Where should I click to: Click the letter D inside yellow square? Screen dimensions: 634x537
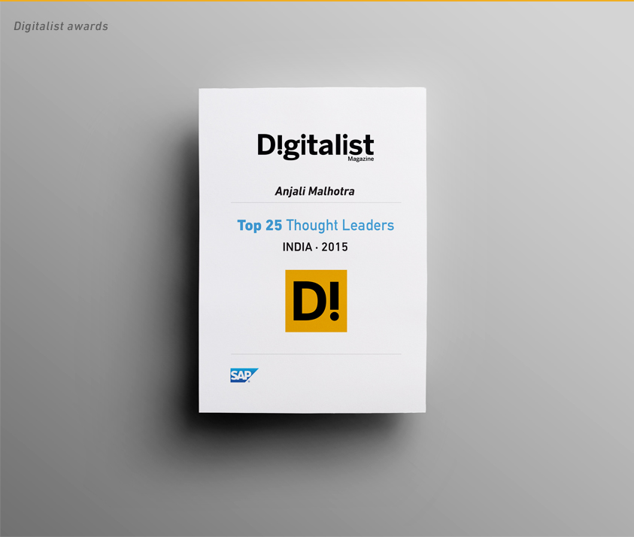point(307,302)
